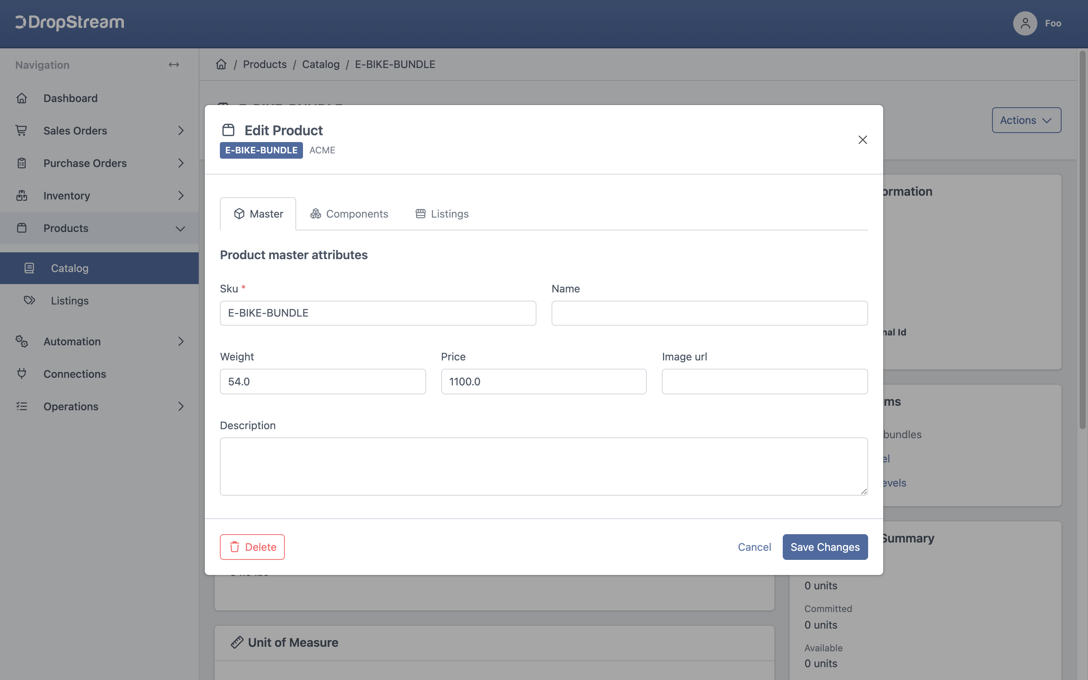Click the E-BIKE-BUNDLE breadcrumb text
Image resolution: width=1088 pixels, height=680 pixels.
[x=395, y=64]
